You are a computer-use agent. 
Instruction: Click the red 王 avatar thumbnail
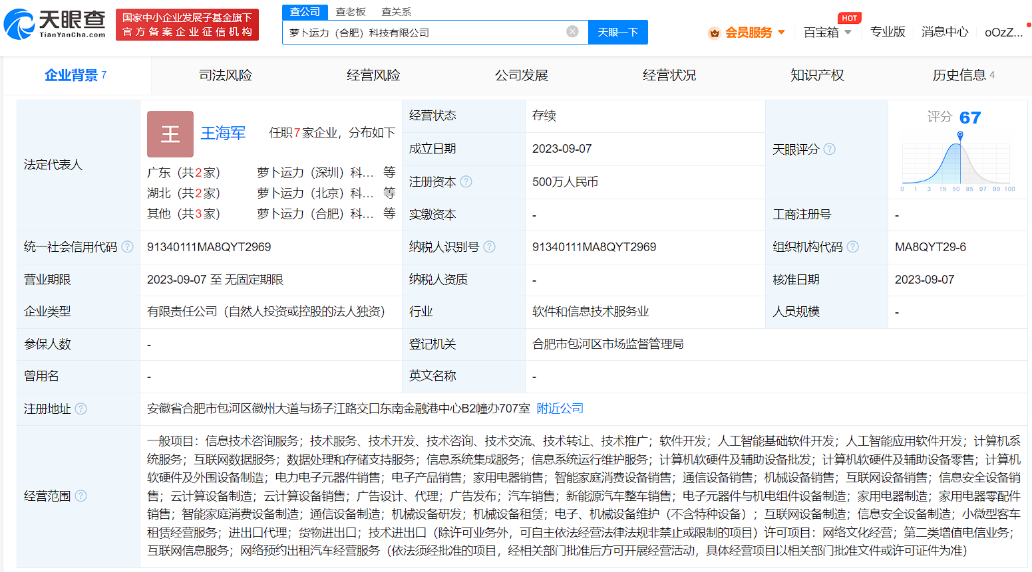pyautogui.click(x=170, y=134)
